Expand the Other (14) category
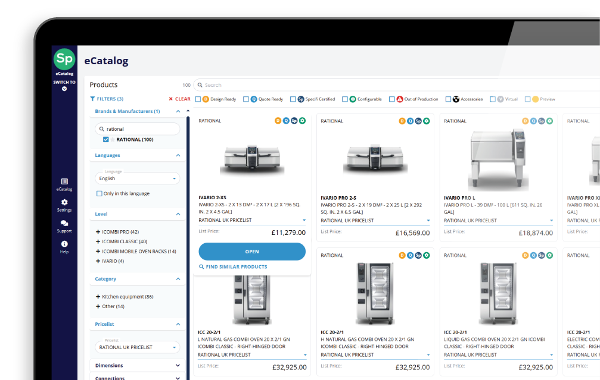Image resolution: width=600 pixels, height=380 pixels. 98,306
